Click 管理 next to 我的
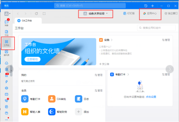The height and width of the screenshot is (122, 179). tap(98, 75)
